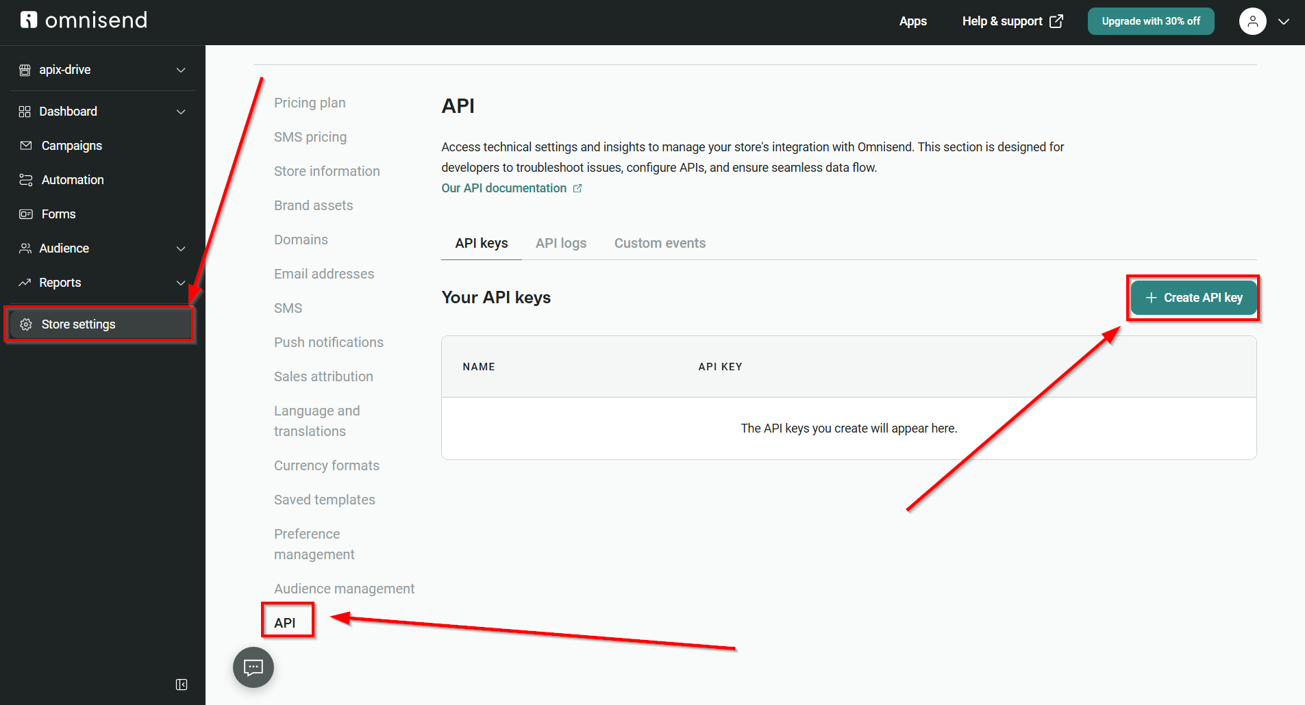
Task: Open the Custom events tab
Action: click(x=660, y=243)
